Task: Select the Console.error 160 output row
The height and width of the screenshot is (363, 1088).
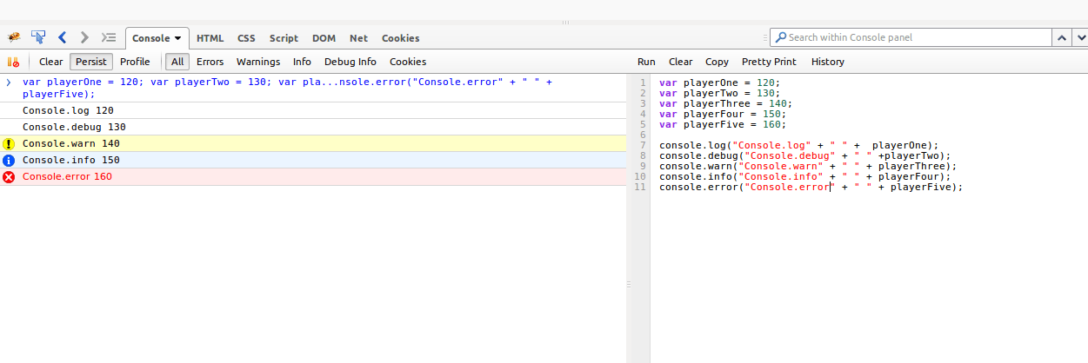Action: point(313,177)
